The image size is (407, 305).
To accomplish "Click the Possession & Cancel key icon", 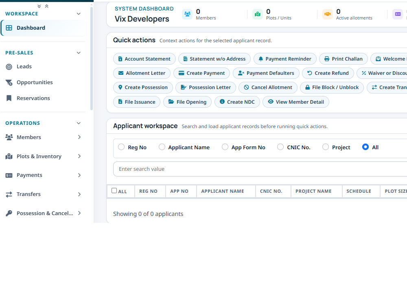I will (9, 213).
